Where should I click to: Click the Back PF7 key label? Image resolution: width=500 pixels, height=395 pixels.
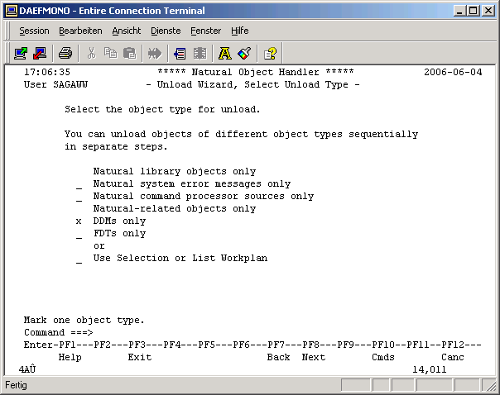pyautogui.click(x=279, y=358)
